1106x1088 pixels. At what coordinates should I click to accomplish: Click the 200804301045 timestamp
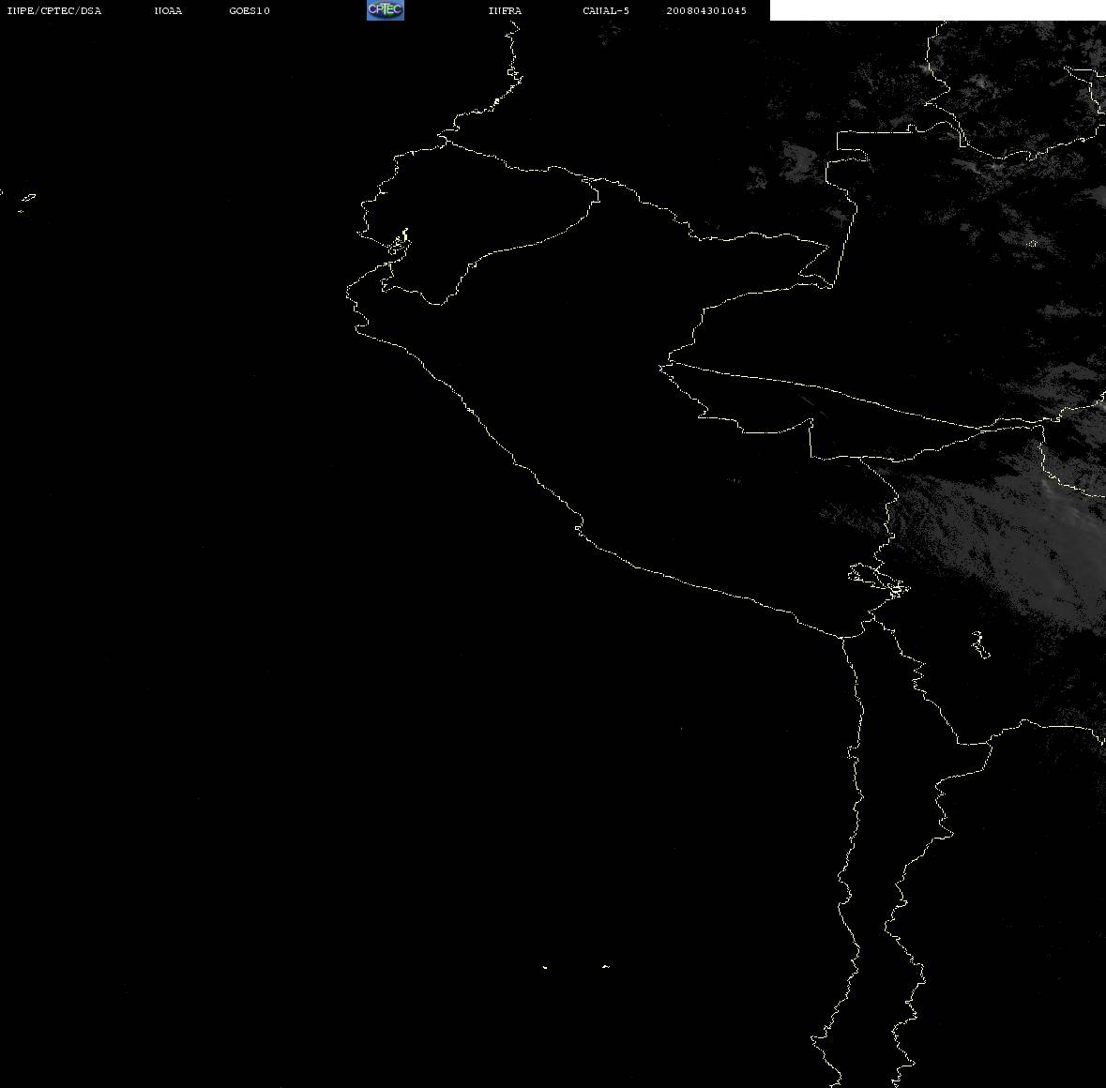point(706,10)
